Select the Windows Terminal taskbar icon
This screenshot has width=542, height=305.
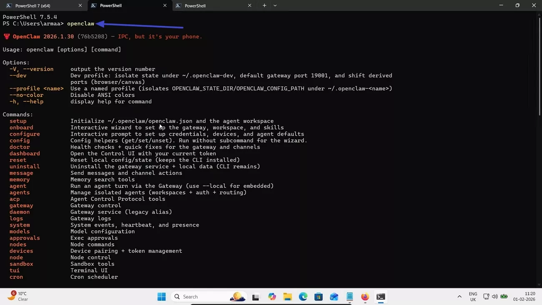click(381, 297)
